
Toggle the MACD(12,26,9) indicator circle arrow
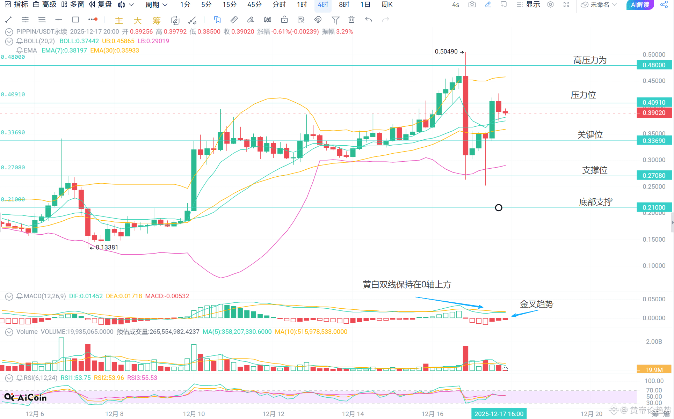9,296
